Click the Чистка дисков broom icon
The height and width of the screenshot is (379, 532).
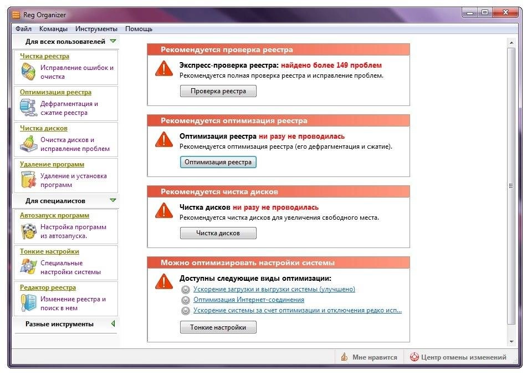(x=28, y=144)
